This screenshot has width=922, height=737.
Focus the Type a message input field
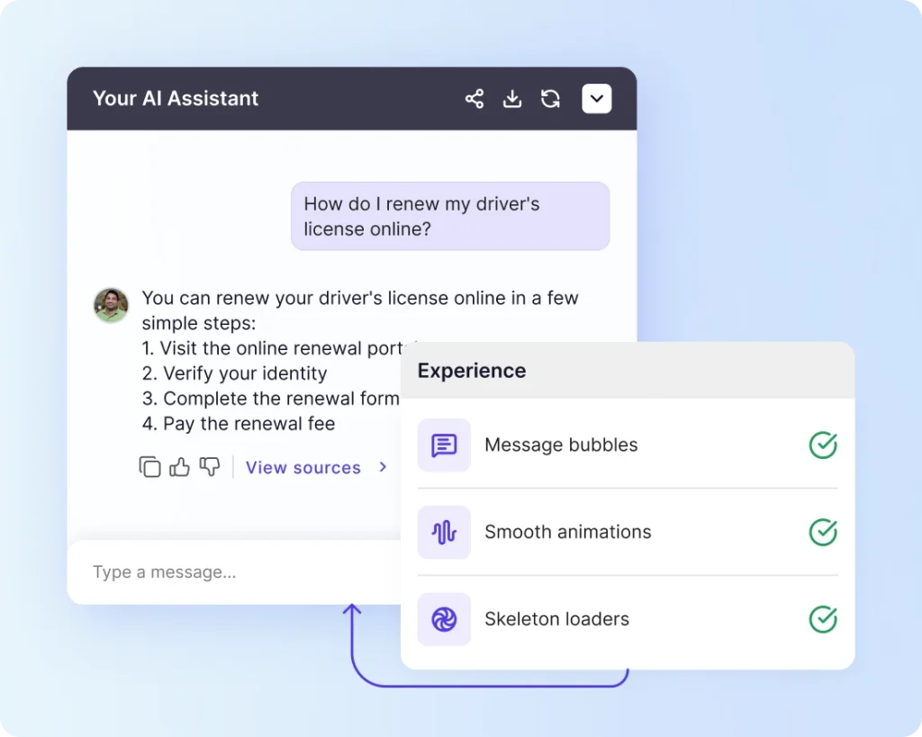(235, 571)
